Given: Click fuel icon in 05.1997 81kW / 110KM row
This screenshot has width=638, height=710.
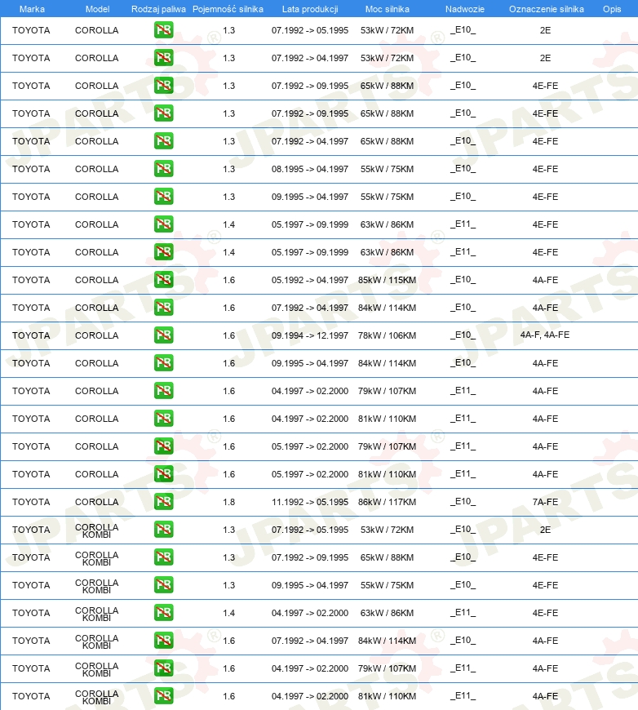Looking at the screenshot, I should (x=163, y=474).
